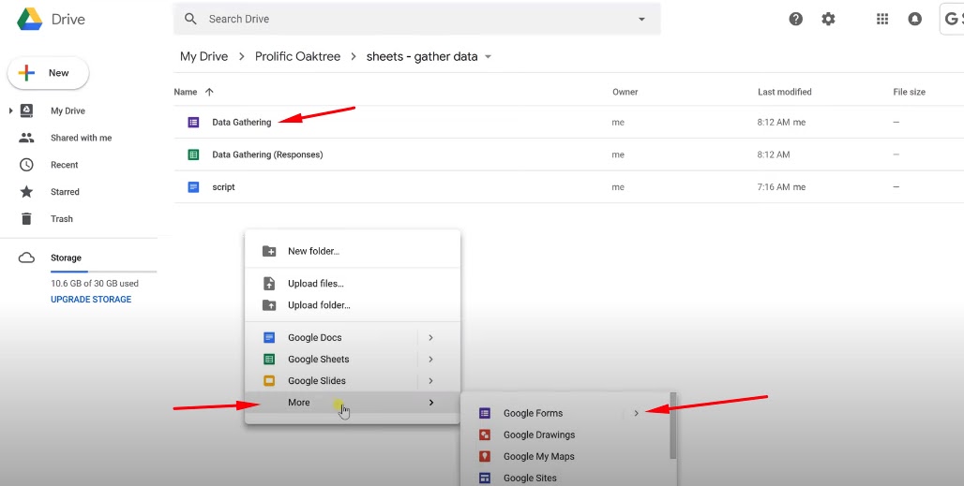The width and height of the screenshot is (964, 486).
Task: Click the Google Docs icon in menu
Action: pos(269,337)
